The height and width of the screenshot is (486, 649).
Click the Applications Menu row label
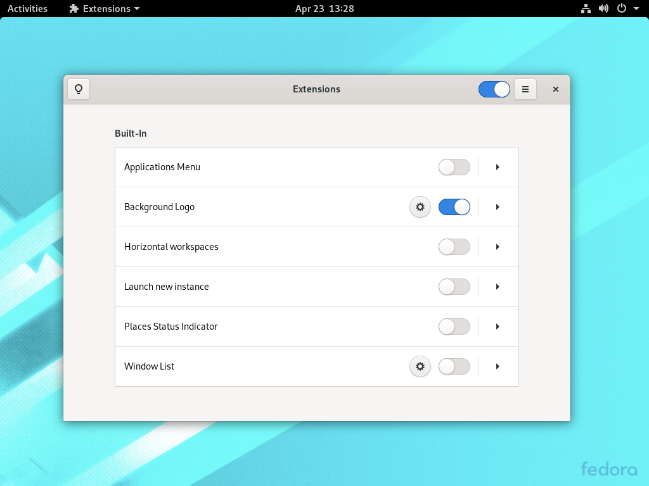pos(162,167)
